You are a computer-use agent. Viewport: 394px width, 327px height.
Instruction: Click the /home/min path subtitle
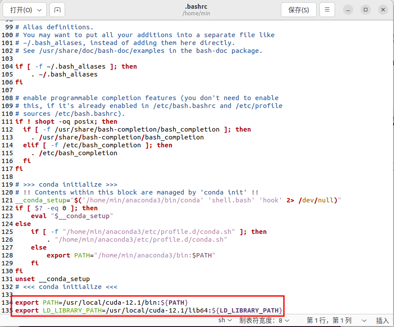point(196,13)
